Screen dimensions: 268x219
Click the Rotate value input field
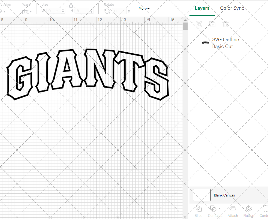coord(120,11)
